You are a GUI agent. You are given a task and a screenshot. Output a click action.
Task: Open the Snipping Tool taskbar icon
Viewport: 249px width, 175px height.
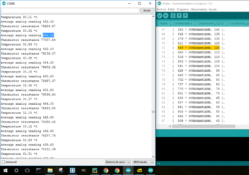61,170
